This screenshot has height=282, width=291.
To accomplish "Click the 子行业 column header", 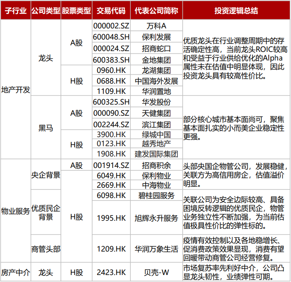I will [x=16, y=10].
